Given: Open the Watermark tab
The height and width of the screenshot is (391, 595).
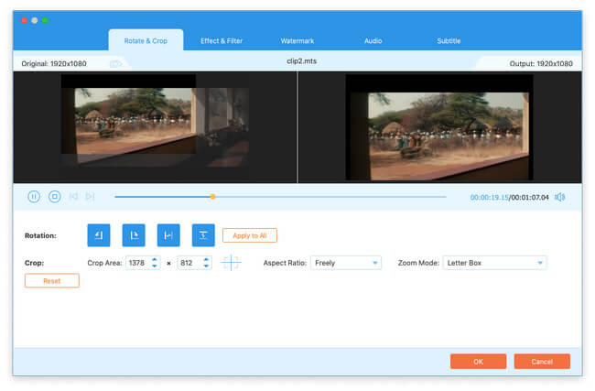Looking at the screenshot, I should pos(296,40).
